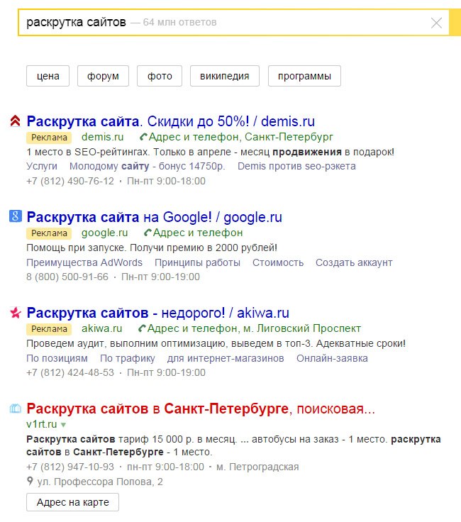Click the demis.ru red chevron favicon
The height and width of the screenshot is (522, 461).
[16, 121]
